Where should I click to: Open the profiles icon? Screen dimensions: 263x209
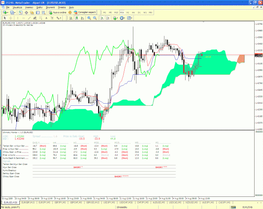[x=12, y=13]
